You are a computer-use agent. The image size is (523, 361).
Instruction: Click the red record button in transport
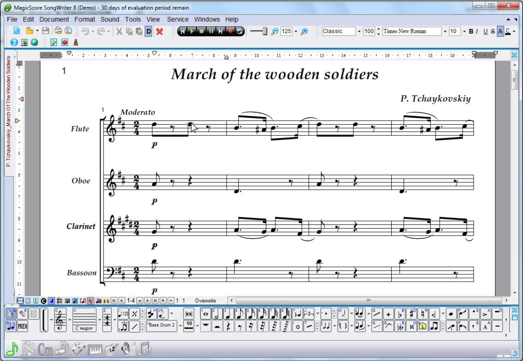click(x=230, y=32)
